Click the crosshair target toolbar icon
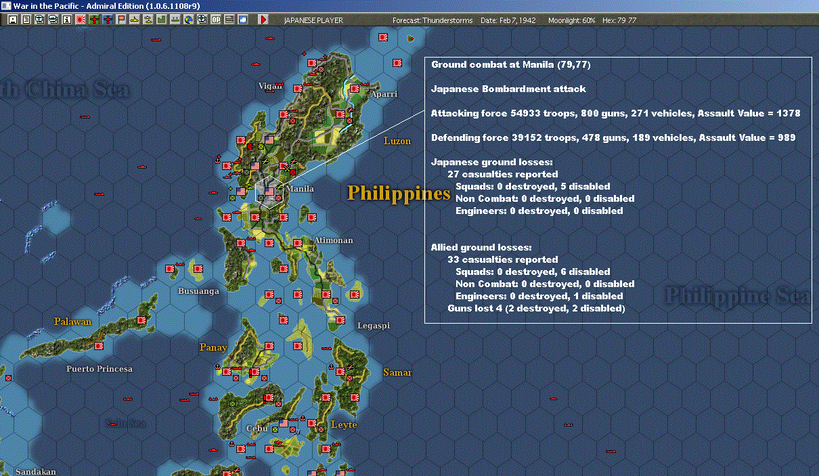Viewport: 819px width, 476px height. (x=202, y=20)
